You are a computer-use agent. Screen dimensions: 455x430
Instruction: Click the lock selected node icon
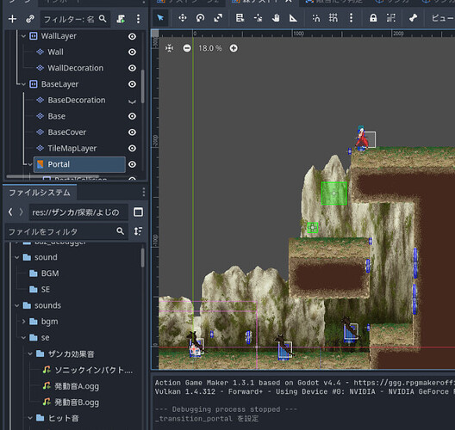coord(373,18)
